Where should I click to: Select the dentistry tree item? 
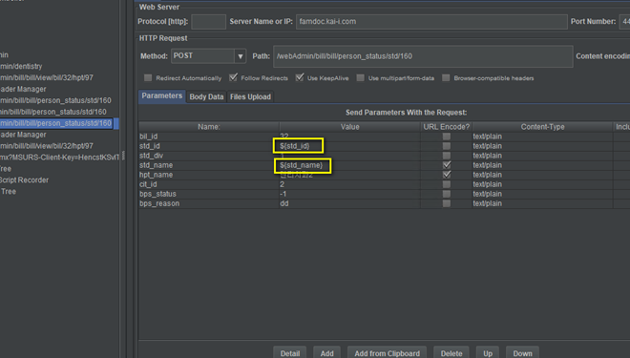tap(21, 66)
